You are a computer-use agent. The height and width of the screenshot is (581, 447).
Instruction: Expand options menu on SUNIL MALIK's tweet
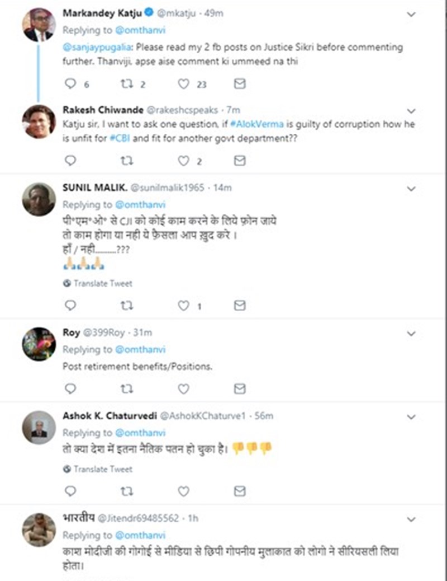[411, 189]
